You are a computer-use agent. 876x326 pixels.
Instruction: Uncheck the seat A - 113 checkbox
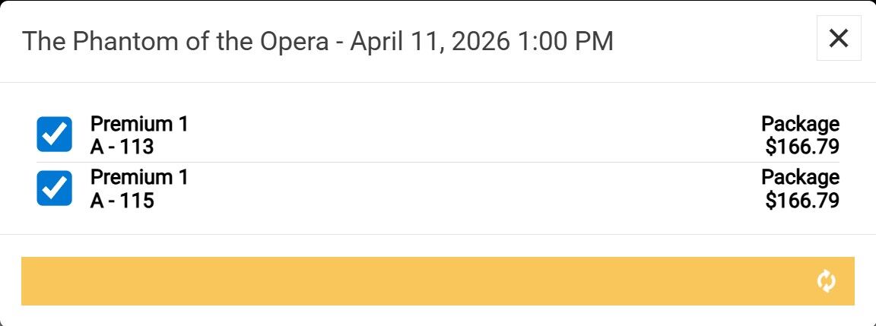(x=55, y=135)
